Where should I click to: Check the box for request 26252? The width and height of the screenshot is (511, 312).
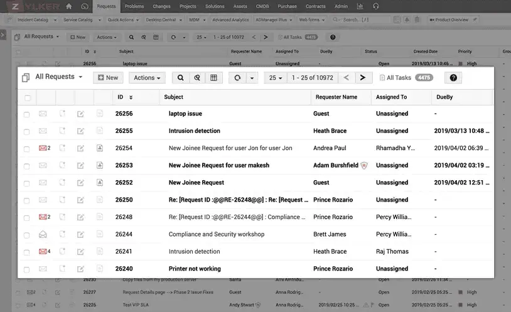[x=27, y=183]
